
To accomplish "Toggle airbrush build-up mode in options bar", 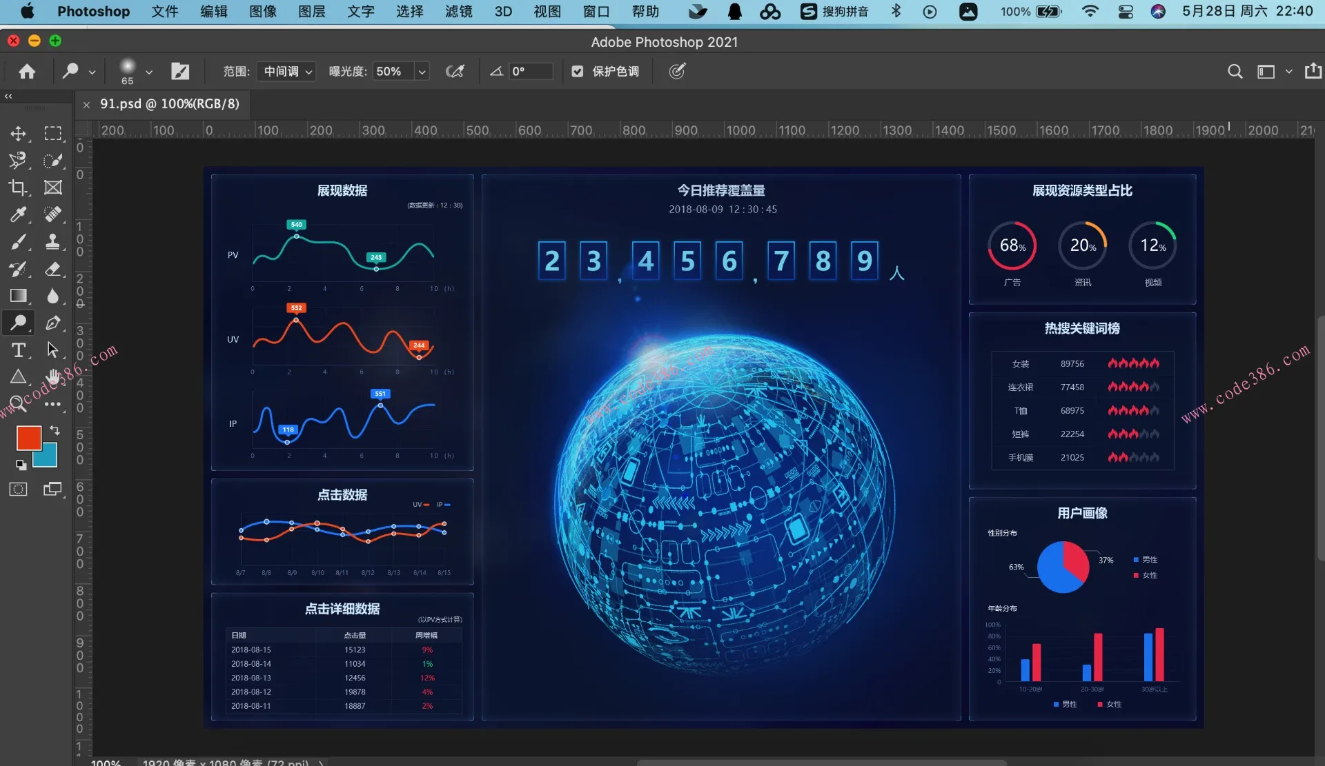I will coord(455,71).
